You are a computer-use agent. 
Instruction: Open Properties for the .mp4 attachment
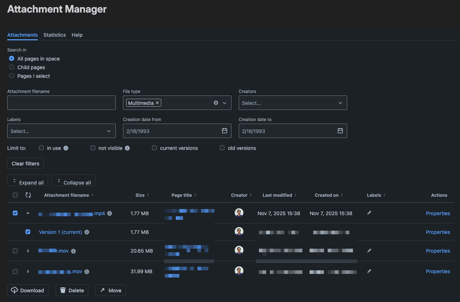(x=438, y=213)
